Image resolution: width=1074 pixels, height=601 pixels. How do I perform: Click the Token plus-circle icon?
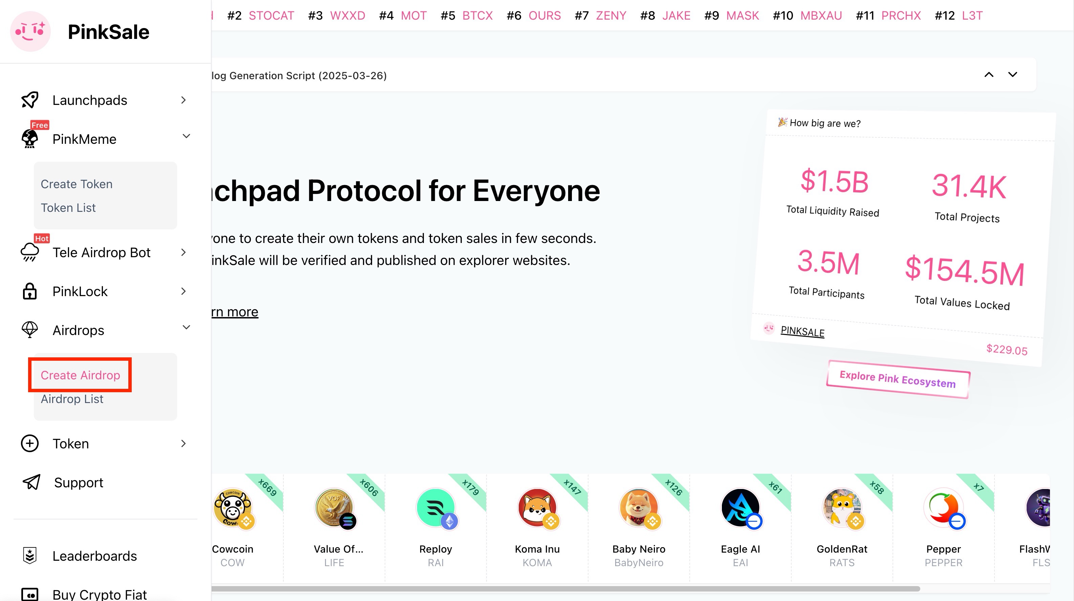tap(29, 443)
